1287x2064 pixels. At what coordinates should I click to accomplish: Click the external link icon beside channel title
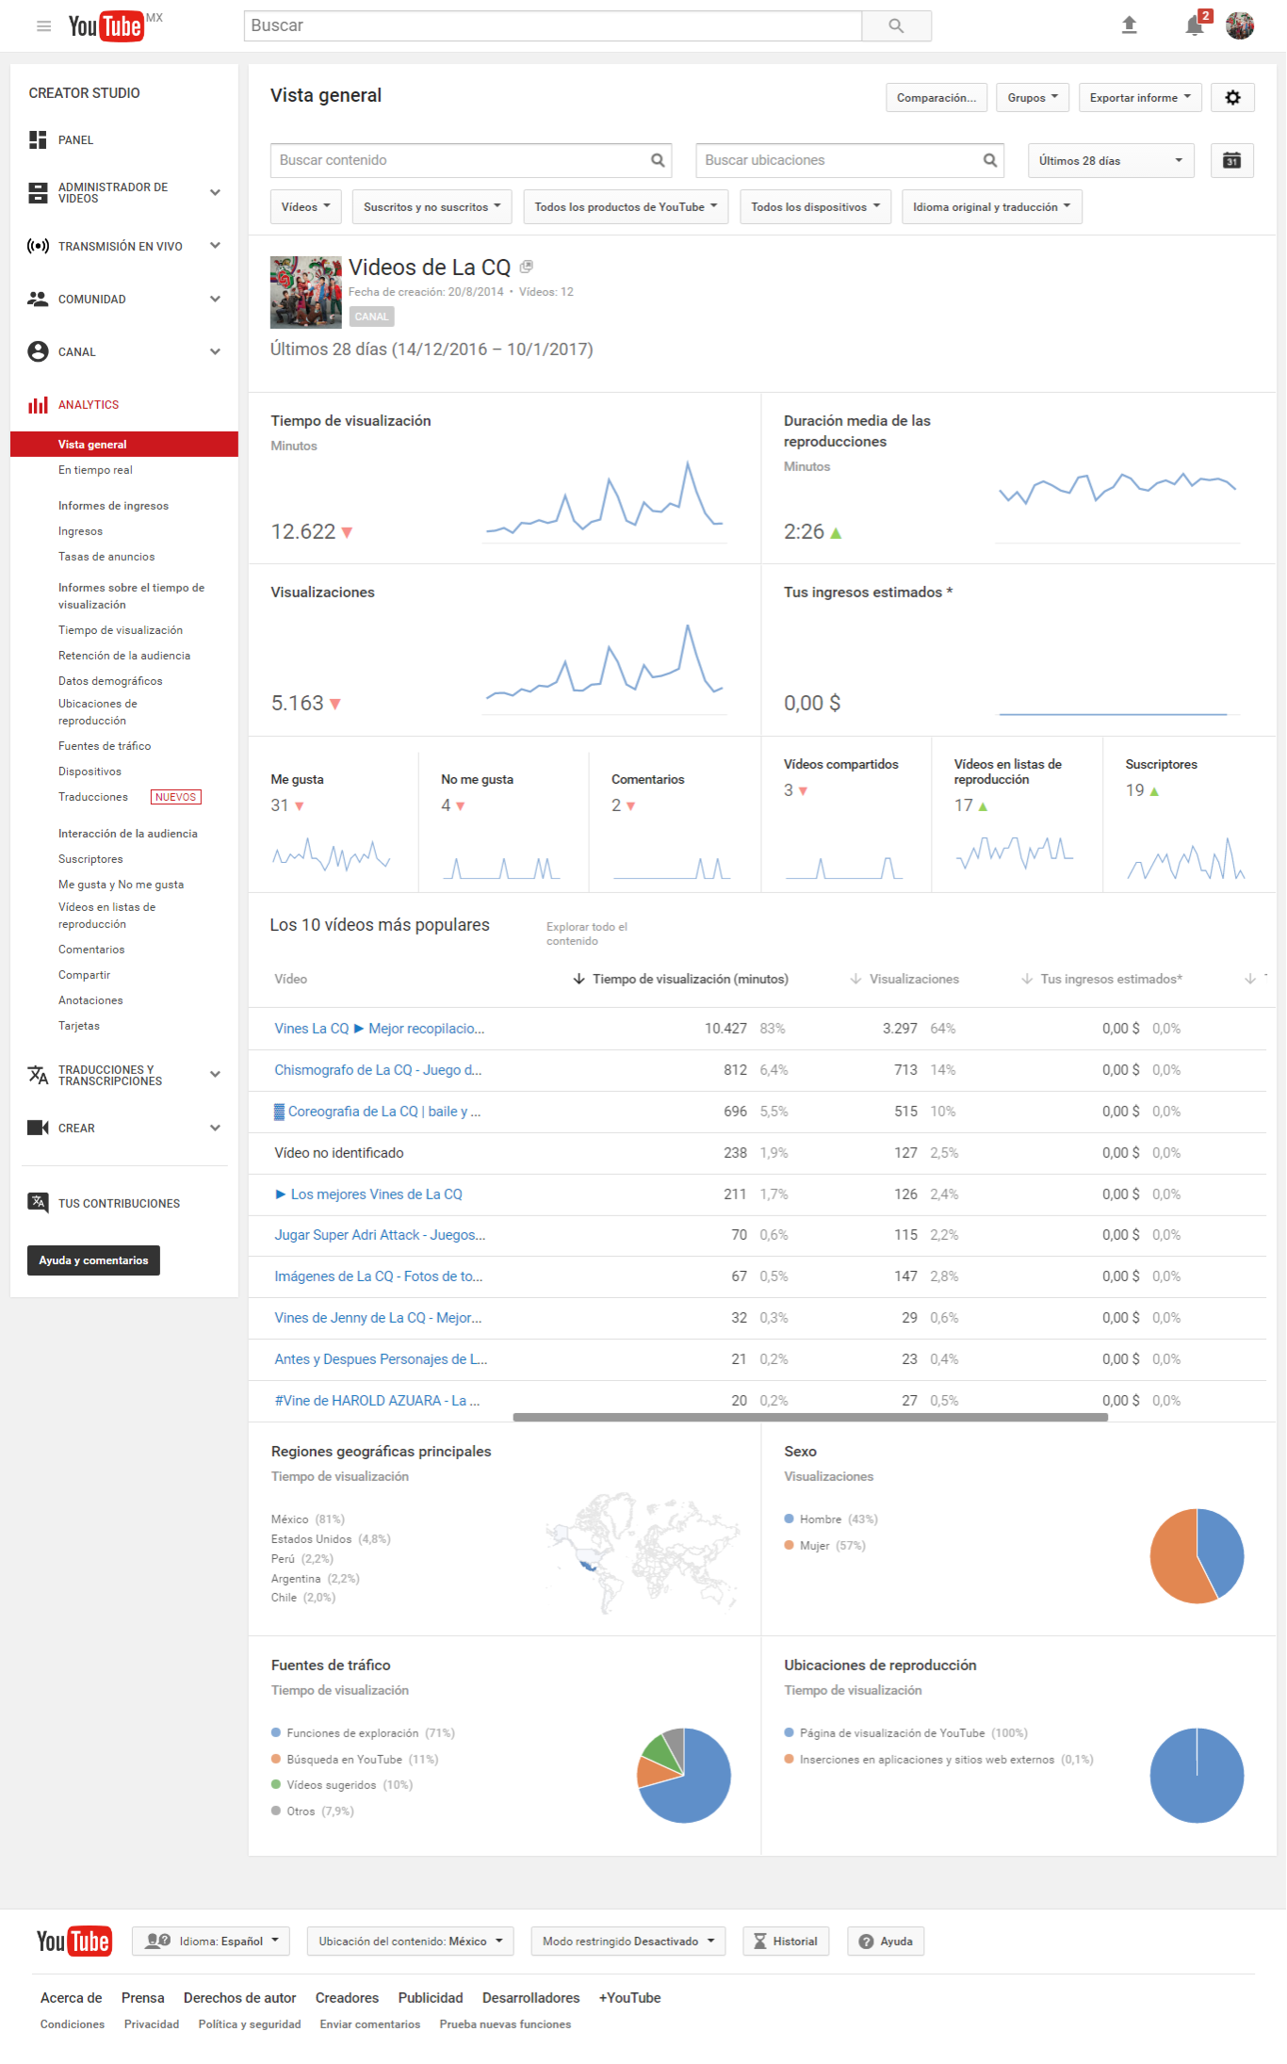click(x=526, y=267)
